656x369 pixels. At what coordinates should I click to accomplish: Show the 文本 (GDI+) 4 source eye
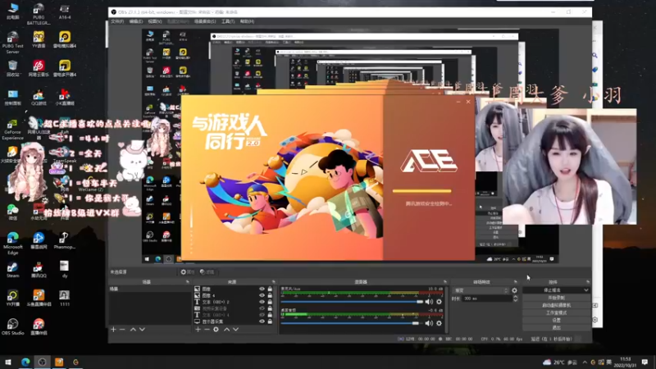coord(262,315)
